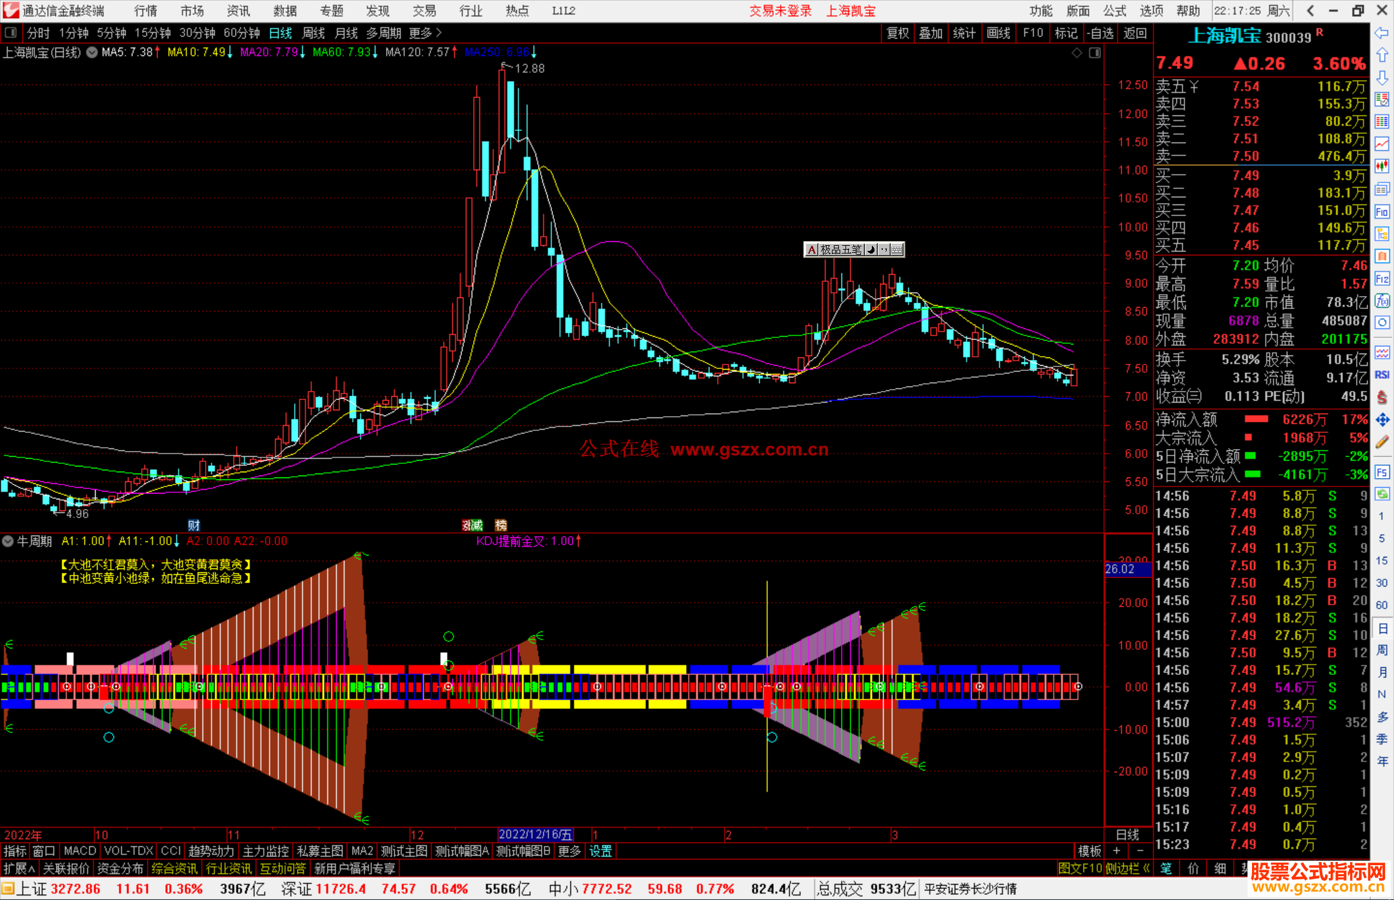The height and width of the screenshot is (900, 1394).
Task: Expand the 扩展 panel at bottom left
Action: [x=19, y=868]
